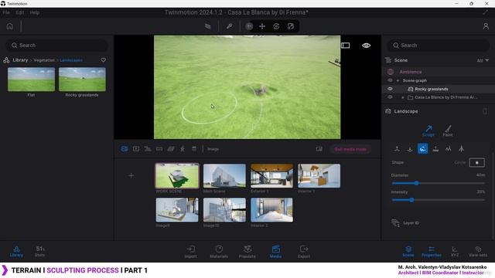Screen dimensions: 495x278
Task: Go to the Home icon
Action: click(10, 26)
